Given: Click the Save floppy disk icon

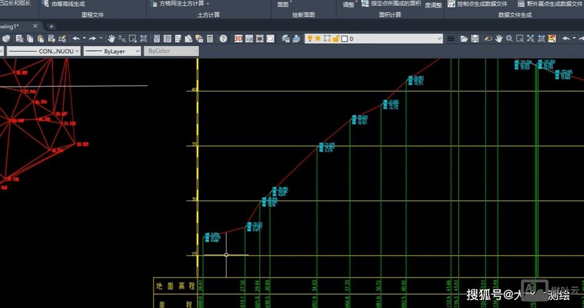Looking at the screenshot, I should pyautogui.click(x=474, y=38).
